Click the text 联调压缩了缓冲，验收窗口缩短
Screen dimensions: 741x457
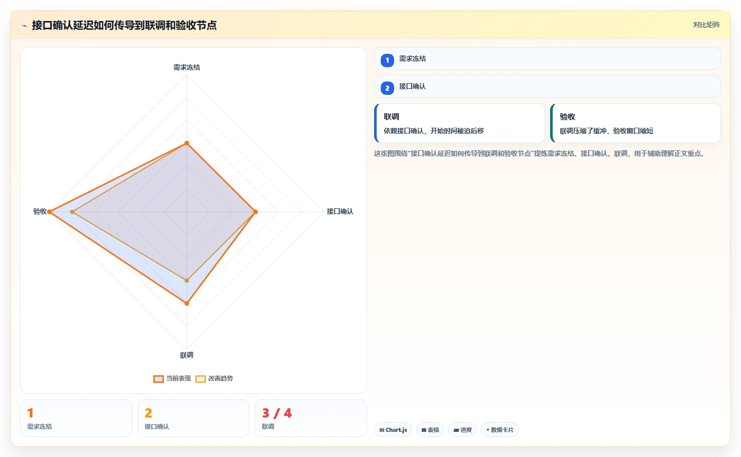607,131
